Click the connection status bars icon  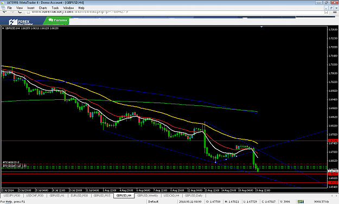300,202
